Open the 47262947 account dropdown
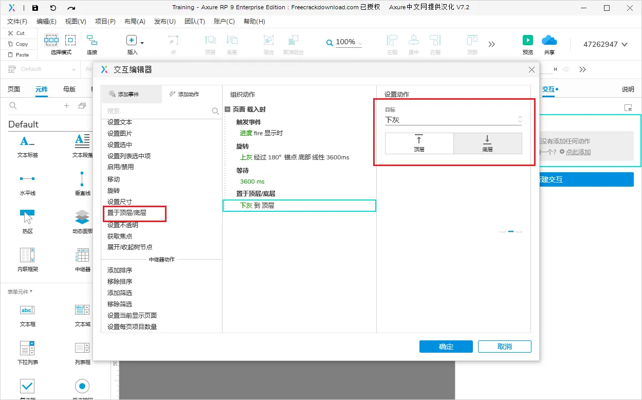The width and height of the screenshot is (642, 400). point(606,44)
